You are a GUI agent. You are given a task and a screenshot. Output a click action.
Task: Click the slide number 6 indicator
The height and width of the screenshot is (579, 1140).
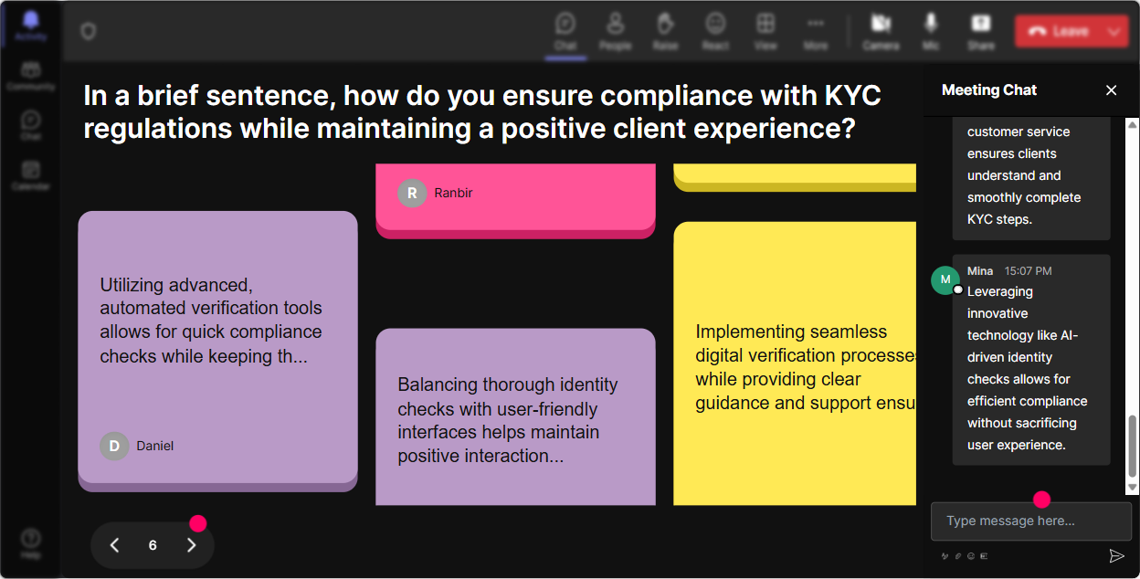tap(153, 545)
